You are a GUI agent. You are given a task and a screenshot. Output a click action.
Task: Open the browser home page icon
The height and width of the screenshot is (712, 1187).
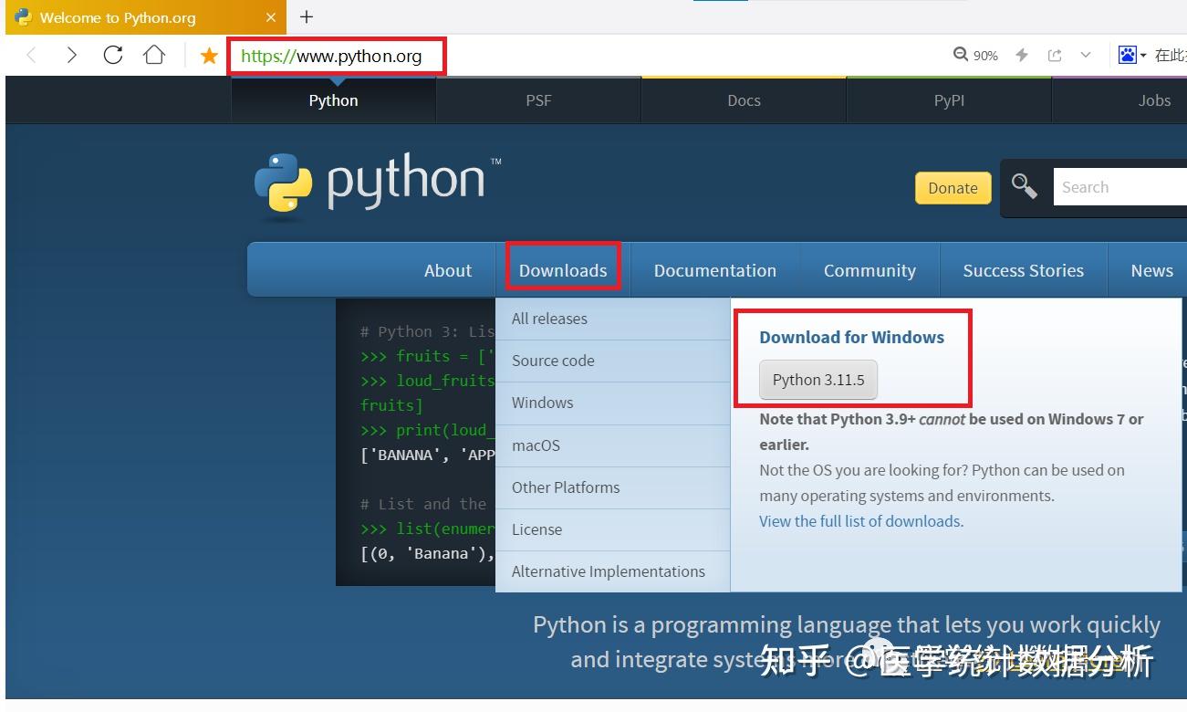[154, 54]
